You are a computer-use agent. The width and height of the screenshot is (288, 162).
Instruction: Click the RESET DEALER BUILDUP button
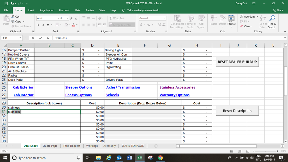pos(237,62)
